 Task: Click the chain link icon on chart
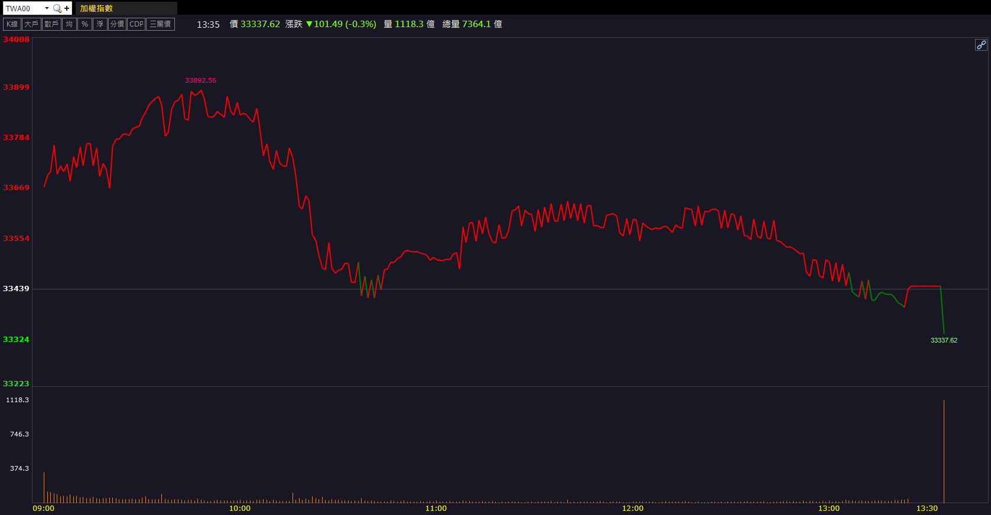pos(980,45)
